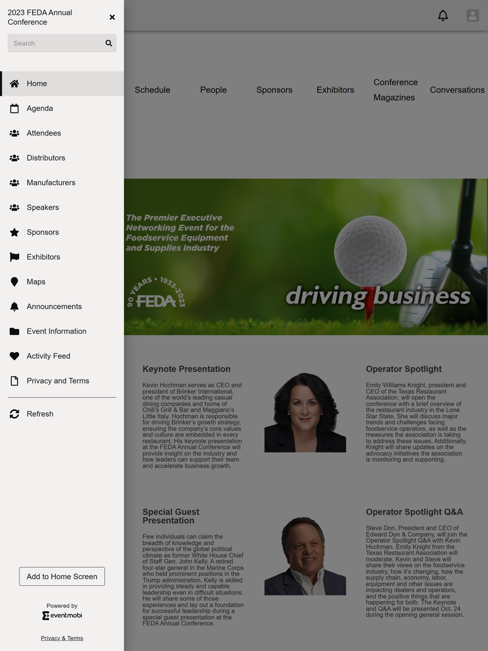Click the woman's portrait photo
The image size is (488, 651).
pyautogui.click(x=305, y=412)
